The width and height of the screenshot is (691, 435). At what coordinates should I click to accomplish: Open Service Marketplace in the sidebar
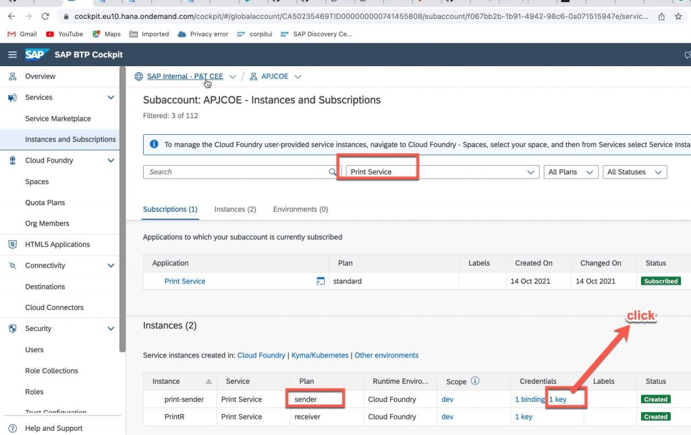pos(58,119)
